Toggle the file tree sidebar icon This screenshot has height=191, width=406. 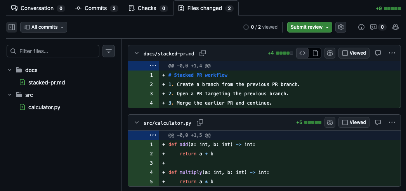(12, 27)
